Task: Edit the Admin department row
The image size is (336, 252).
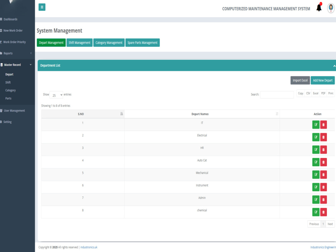Action: point(316,200)
